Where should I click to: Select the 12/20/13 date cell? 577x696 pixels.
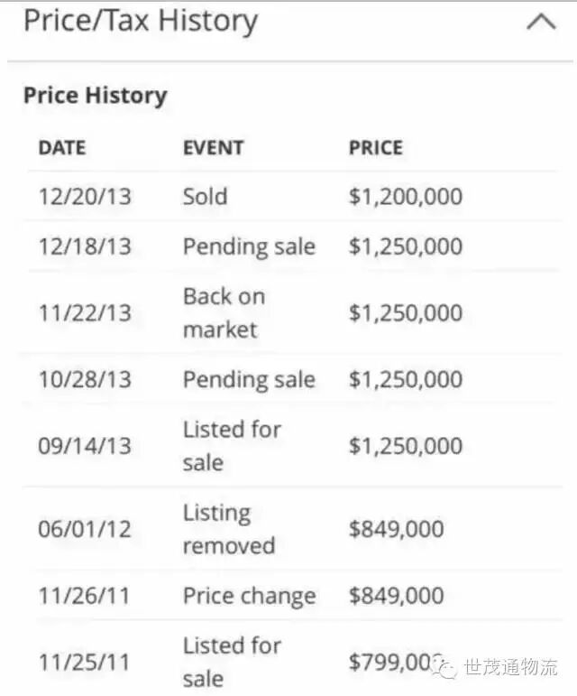point(84,197)
